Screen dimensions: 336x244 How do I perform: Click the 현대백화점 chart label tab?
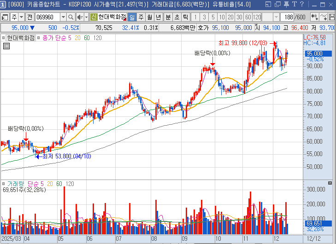click(21, 38)
